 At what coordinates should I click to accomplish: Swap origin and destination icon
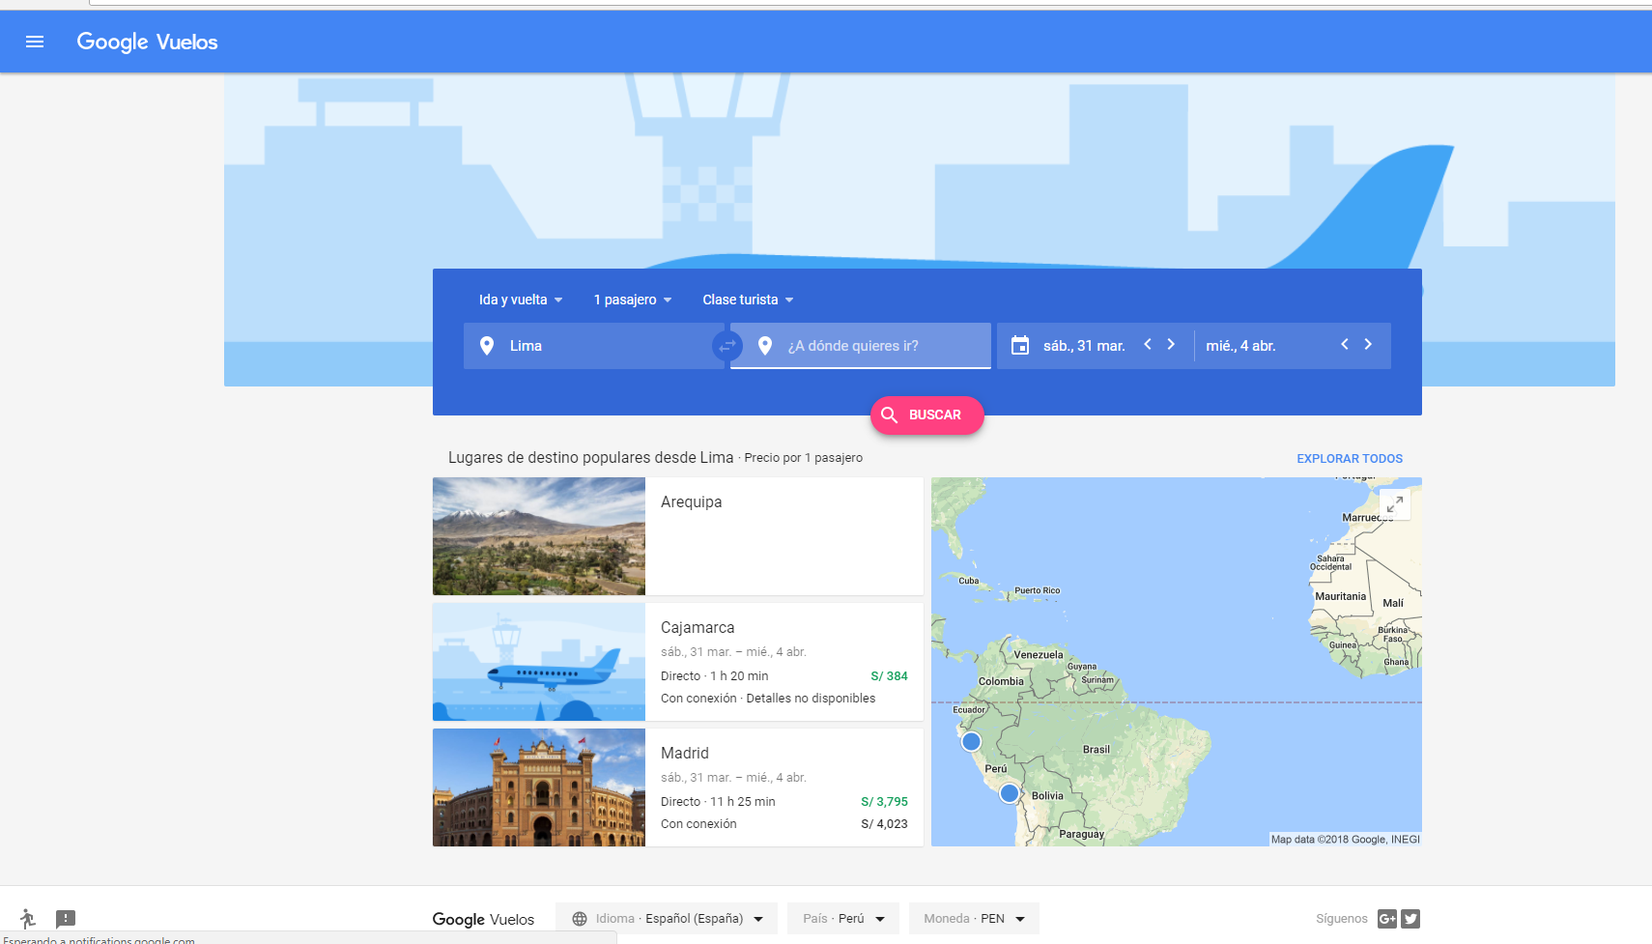pyautogui.click(x=726, y=345)
